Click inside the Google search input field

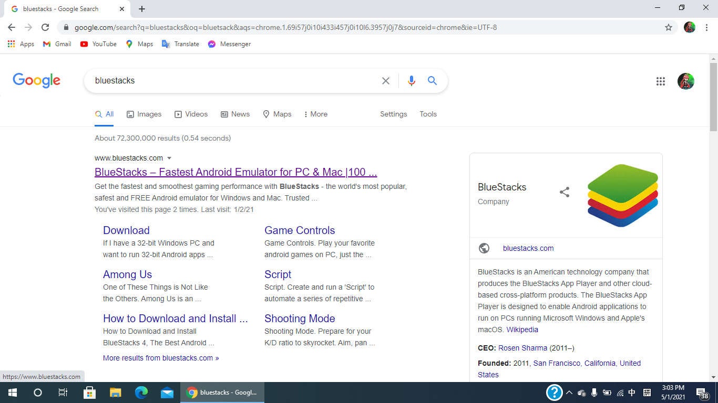231,81
